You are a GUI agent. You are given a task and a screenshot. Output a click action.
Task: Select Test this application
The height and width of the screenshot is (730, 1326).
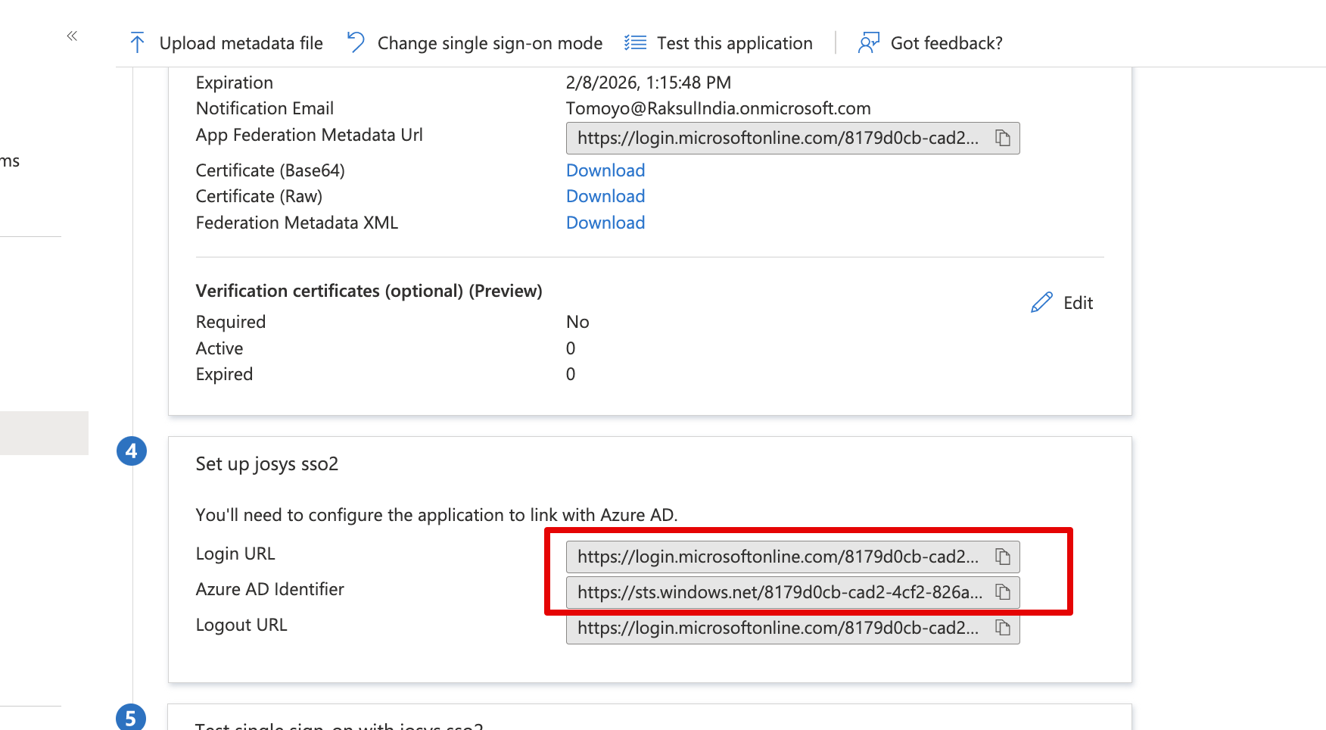click(x=734, y=43)
